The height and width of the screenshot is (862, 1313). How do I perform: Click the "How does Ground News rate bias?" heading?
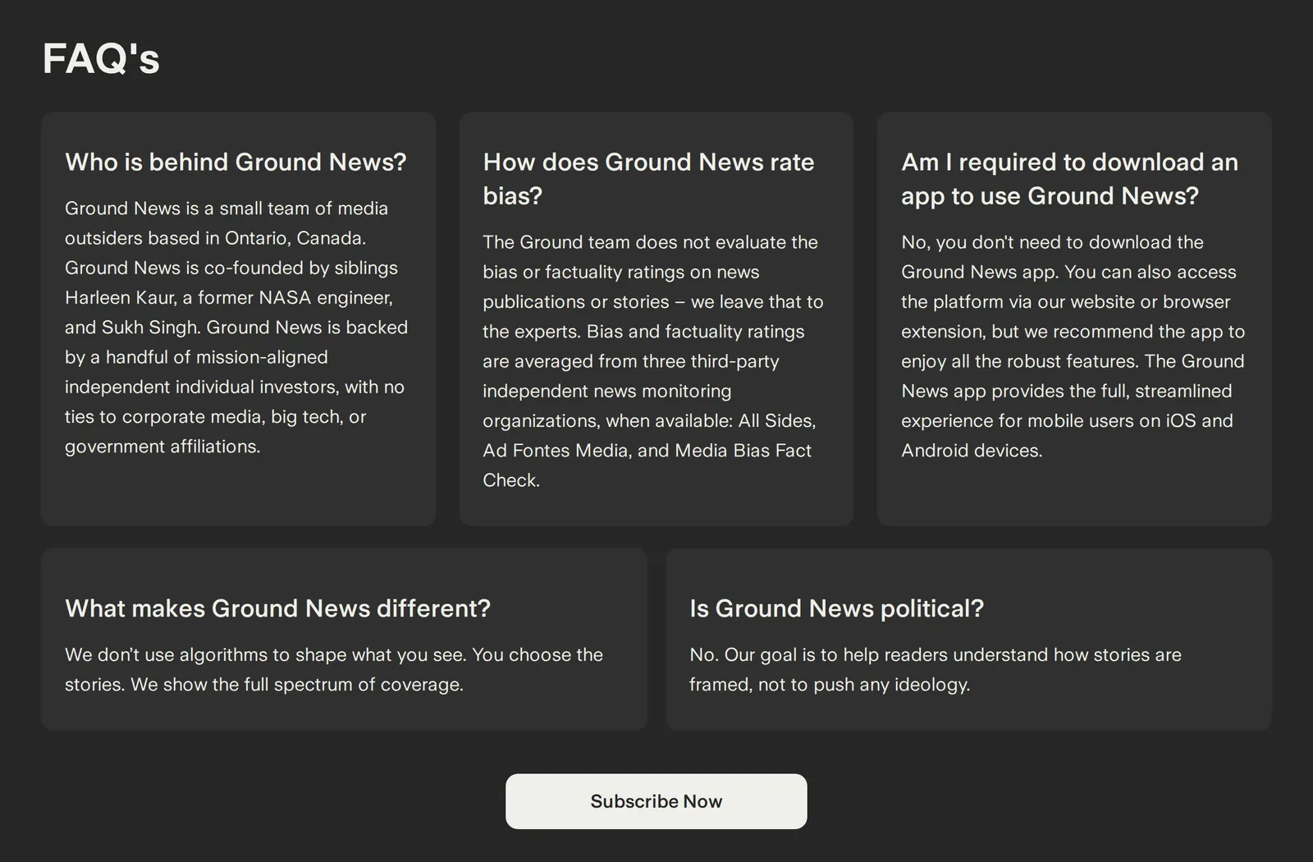pos(648,178)
